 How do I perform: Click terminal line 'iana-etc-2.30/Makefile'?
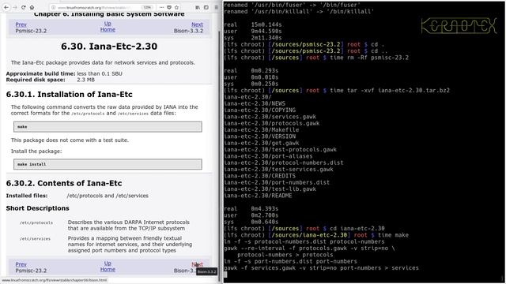pos(262,129)
